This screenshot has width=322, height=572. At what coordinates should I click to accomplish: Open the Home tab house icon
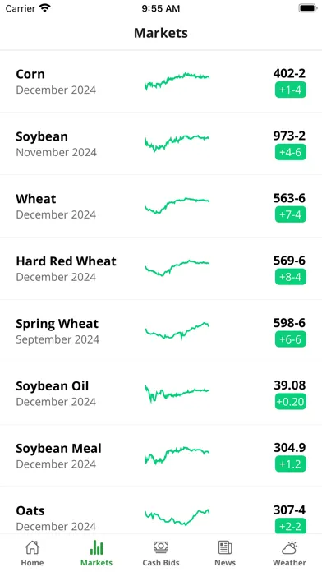click(x=32, y=547)
